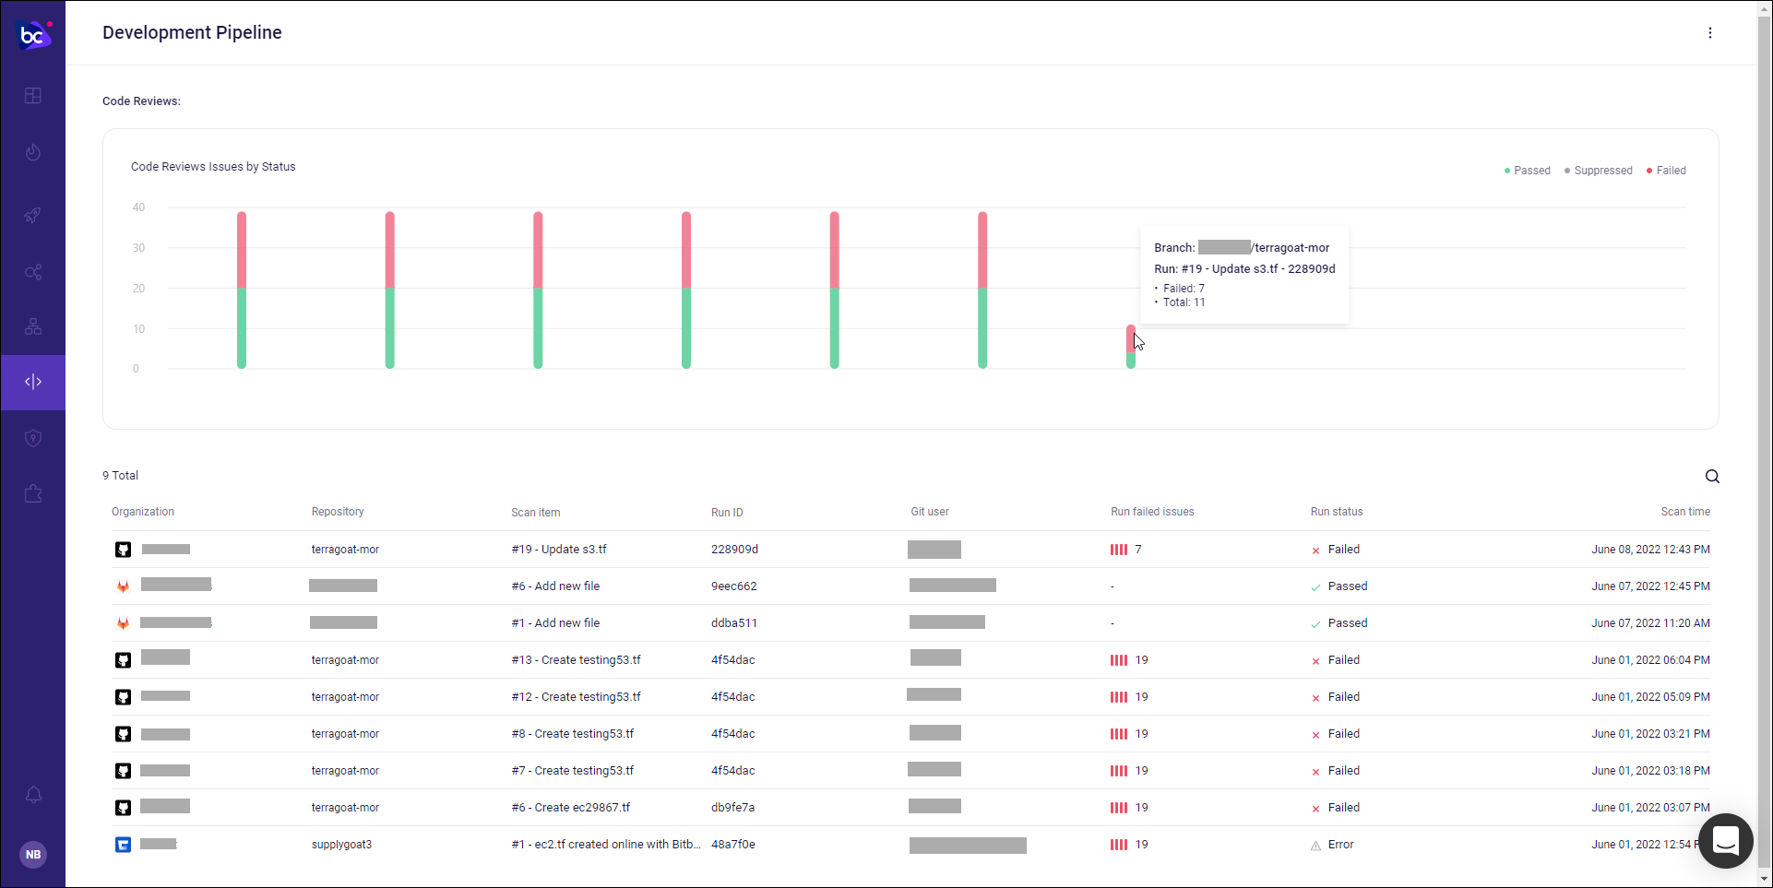
Task: Open the Incidents flame icon in the sidebar
Action: pyautogui.click(x=33, y=152)
